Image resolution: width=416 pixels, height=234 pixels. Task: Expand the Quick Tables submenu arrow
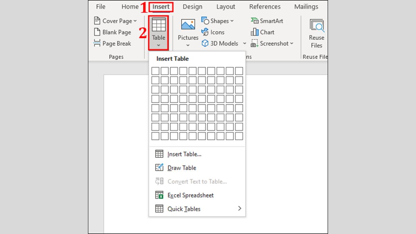pos(239,209)
